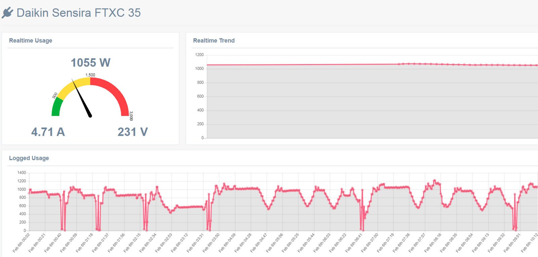This screenshot has width=538, height=257.
Task: Click the Feb 6th 00:21 time label
Action: pos(37,243)
